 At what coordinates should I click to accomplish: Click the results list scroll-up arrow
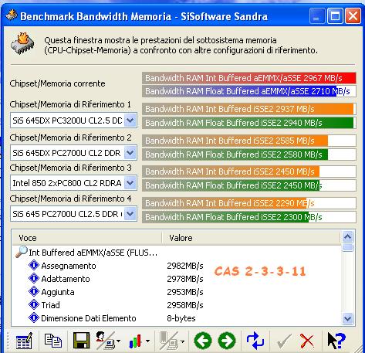(x=348, y=236)
